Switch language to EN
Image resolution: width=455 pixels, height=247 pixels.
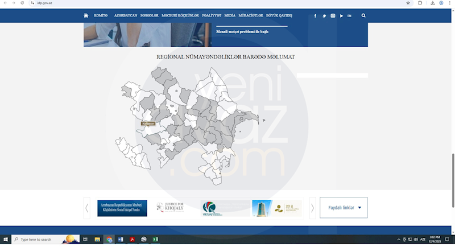[349, 16]
